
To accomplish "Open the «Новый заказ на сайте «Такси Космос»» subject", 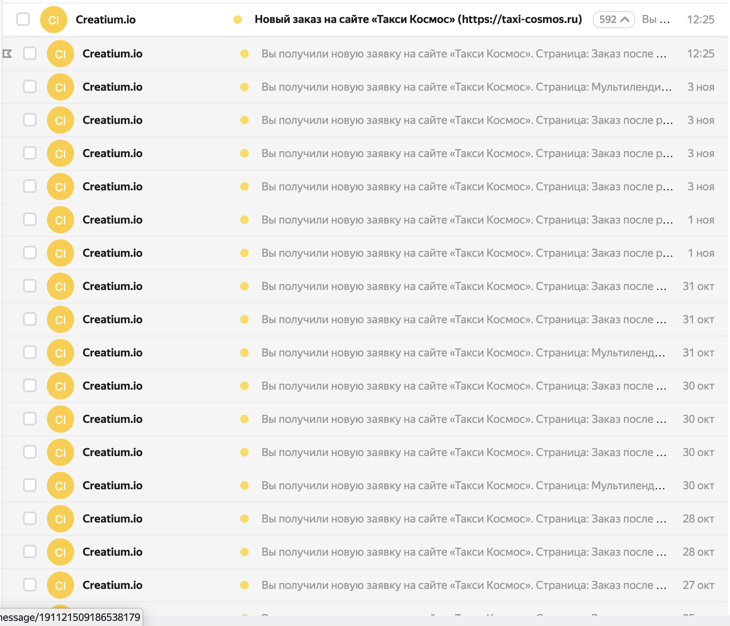I will (x=418, y=20).
